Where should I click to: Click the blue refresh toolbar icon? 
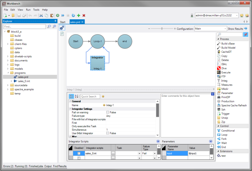point(73,15)
